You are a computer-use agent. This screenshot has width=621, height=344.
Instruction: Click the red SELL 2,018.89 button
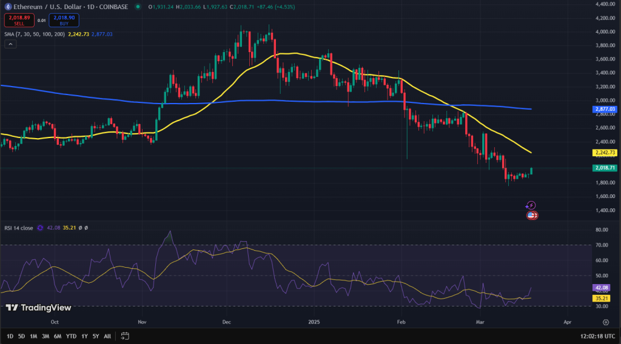[19, 20]
